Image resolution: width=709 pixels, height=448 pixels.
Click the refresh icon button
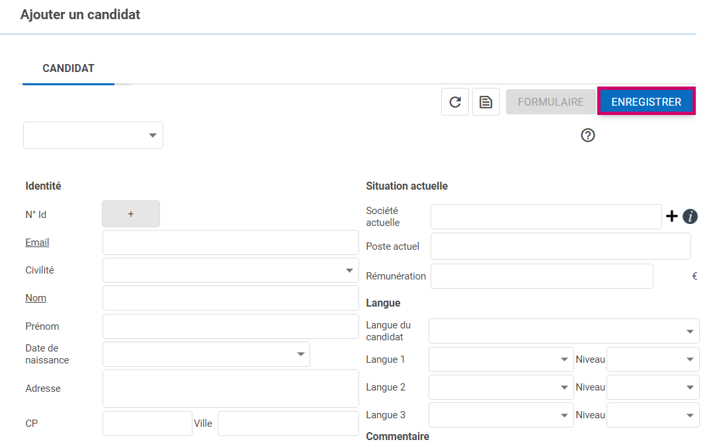(455, 102)
